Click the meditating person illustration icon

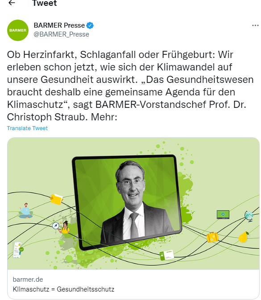26,211
